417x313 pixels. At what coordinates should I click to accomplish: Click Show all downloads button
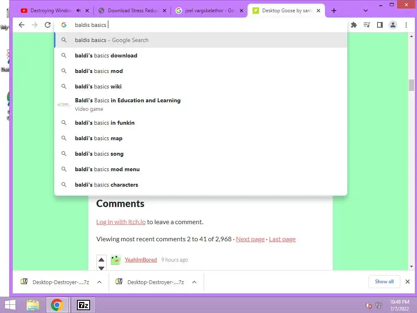(x=384, y=282)
